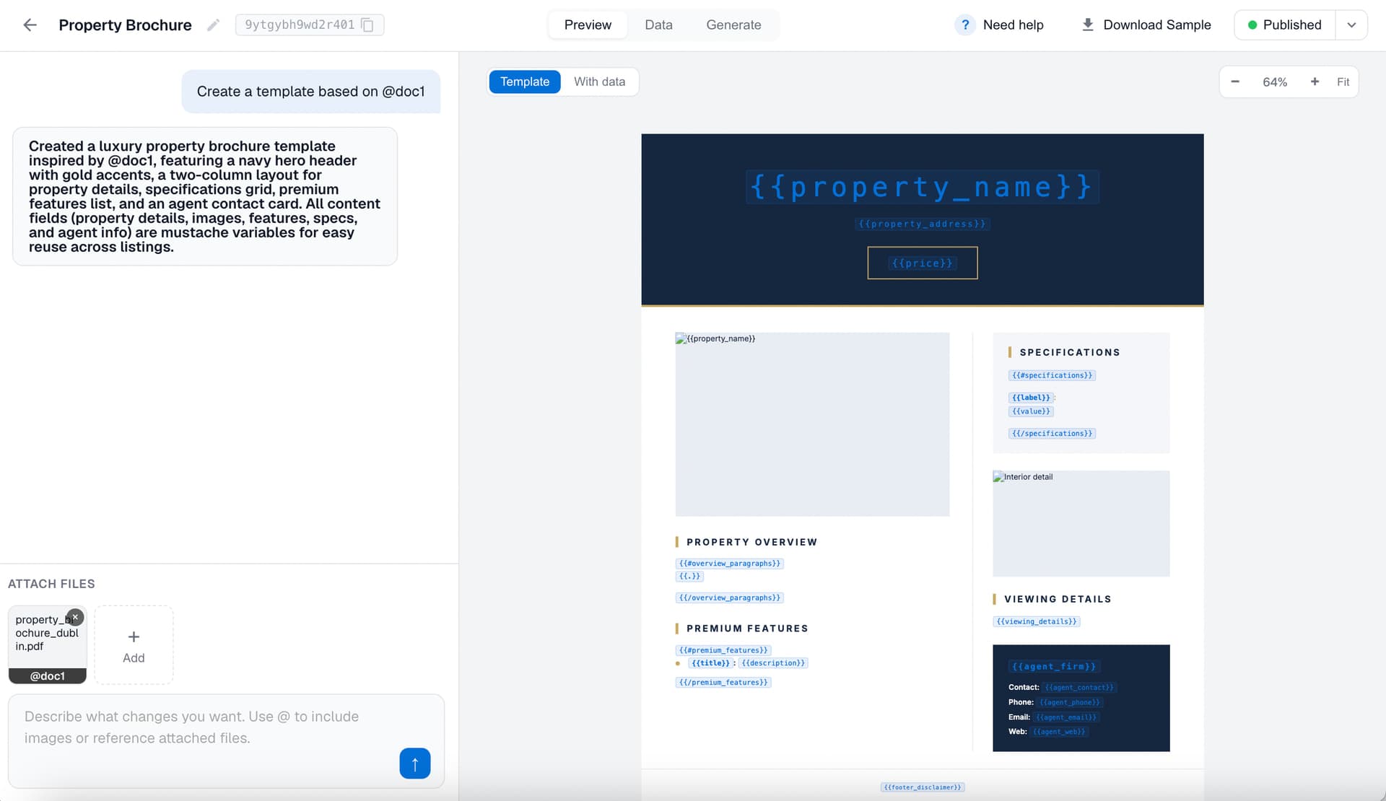This screenshot has width=1386, height=801.
Task: Click the main property image placeholder
Action: point(812,424)
